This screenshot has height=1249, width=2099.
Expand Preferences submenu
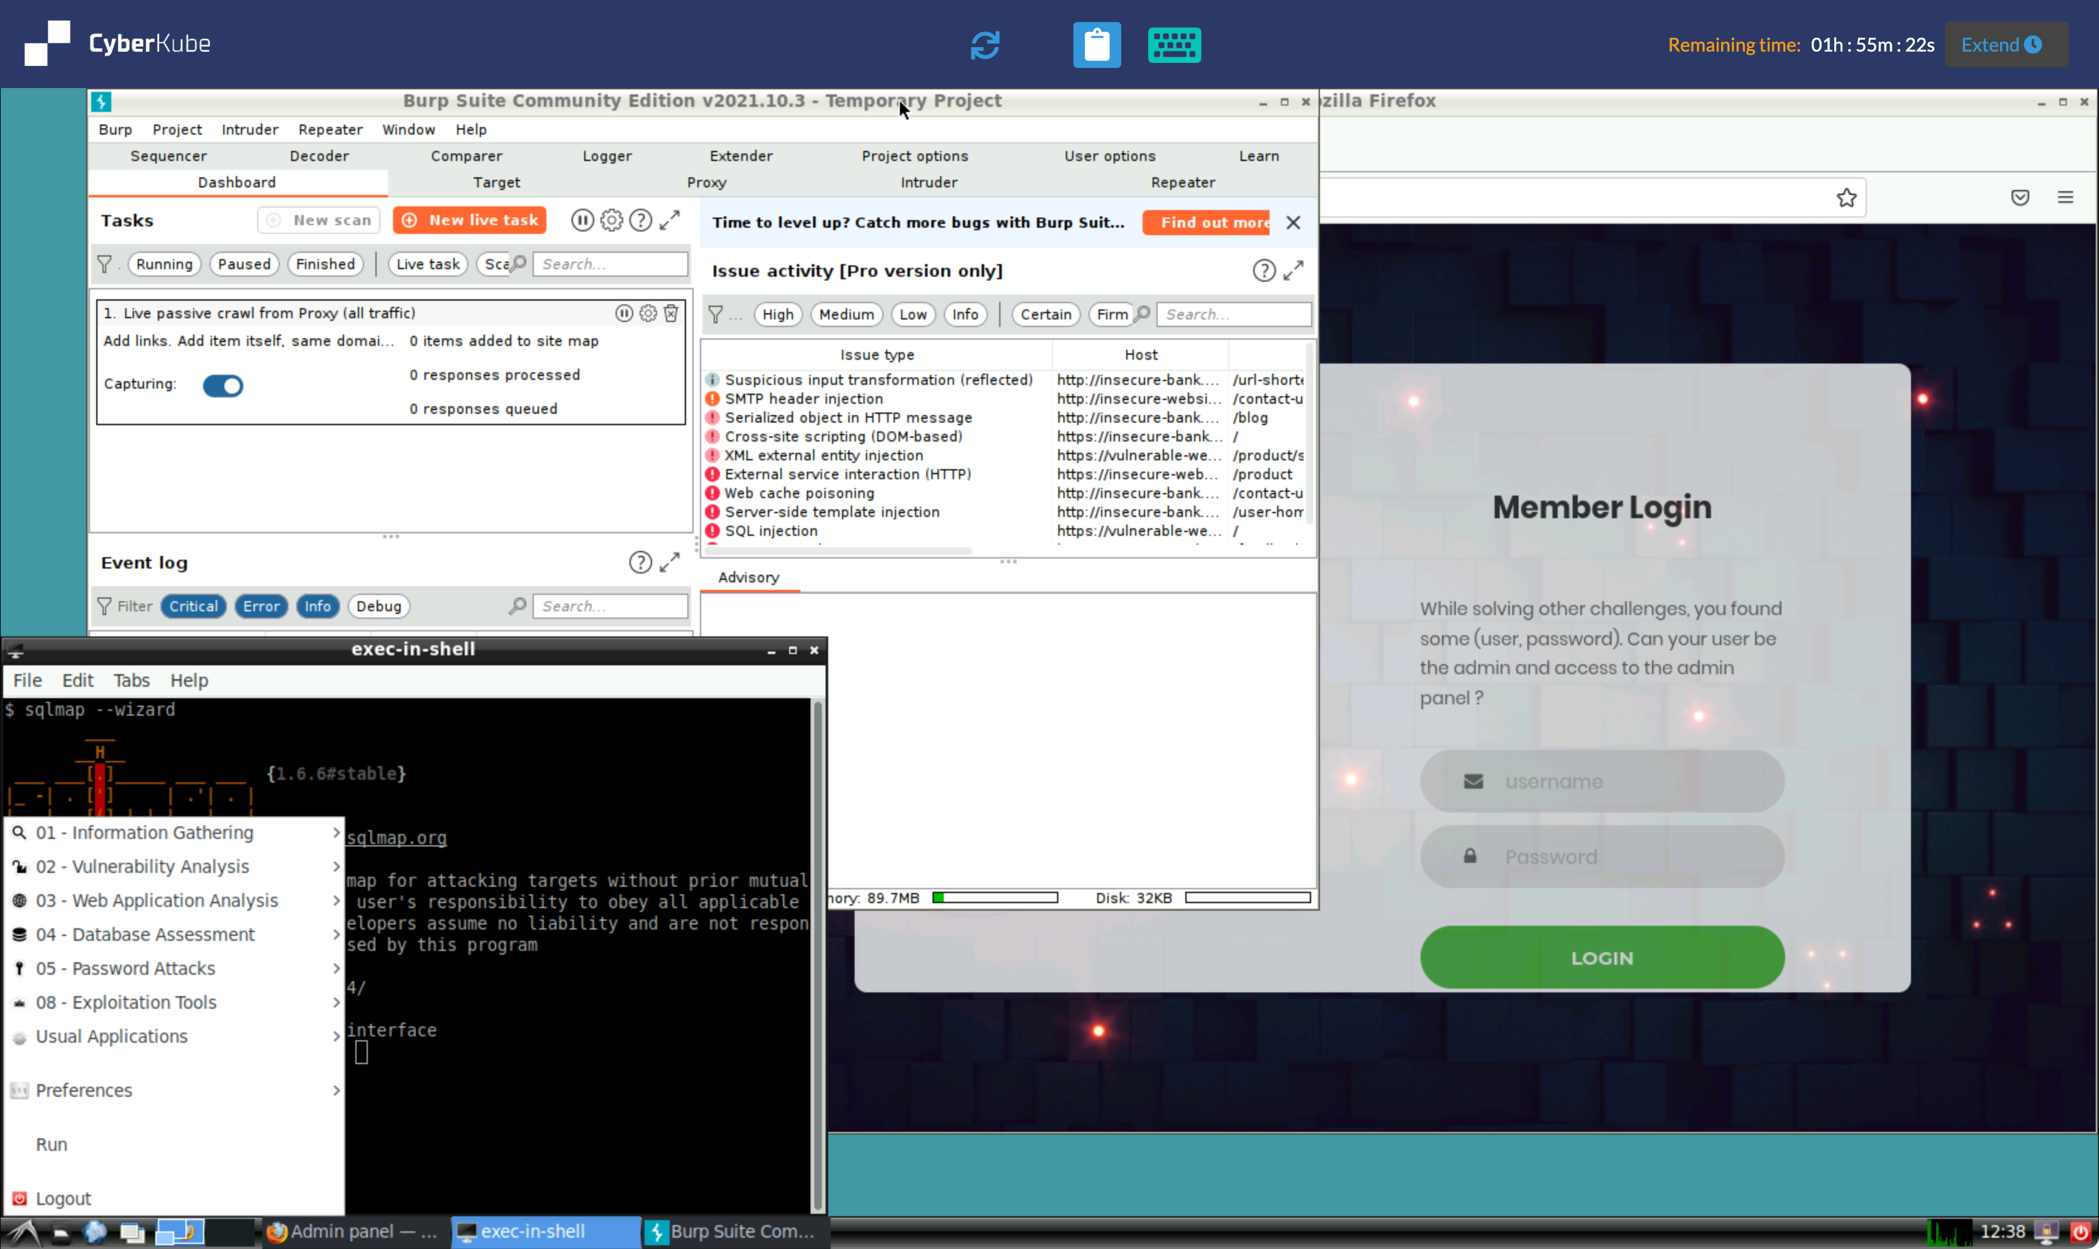click(x=175, y=1090)
